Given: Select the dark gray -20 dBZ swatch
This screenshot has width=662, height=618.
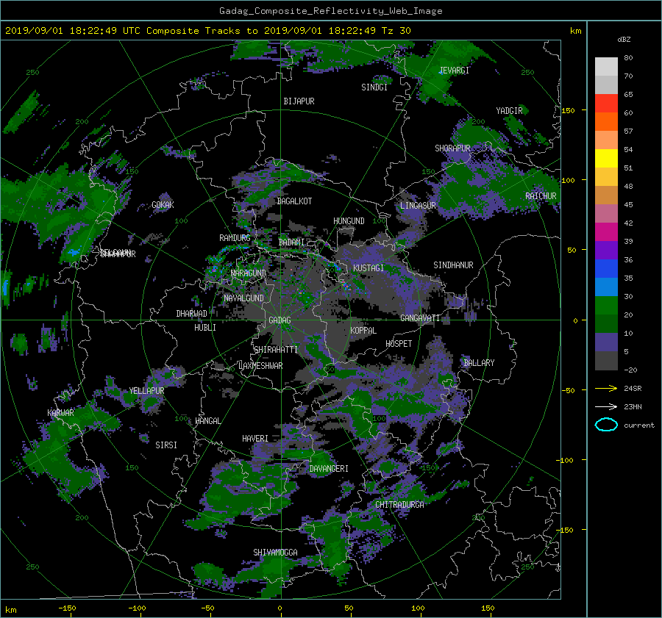Looking at the screenshot, I should tap(606, 361).
